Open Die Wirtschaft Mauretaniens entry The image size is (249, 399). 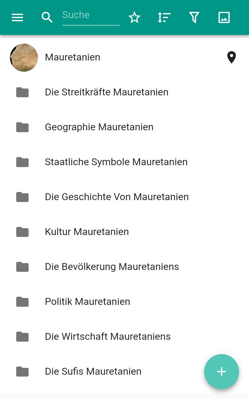tap(108, 337)
